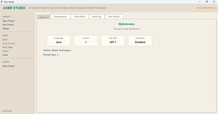Reload the current project

click(x=6, y=29)
